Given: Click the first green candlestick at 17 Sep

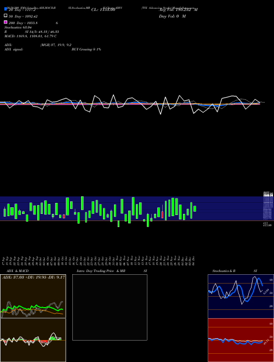Looking at the screenshot, I should pyautogui.click(x=5, y=212).
